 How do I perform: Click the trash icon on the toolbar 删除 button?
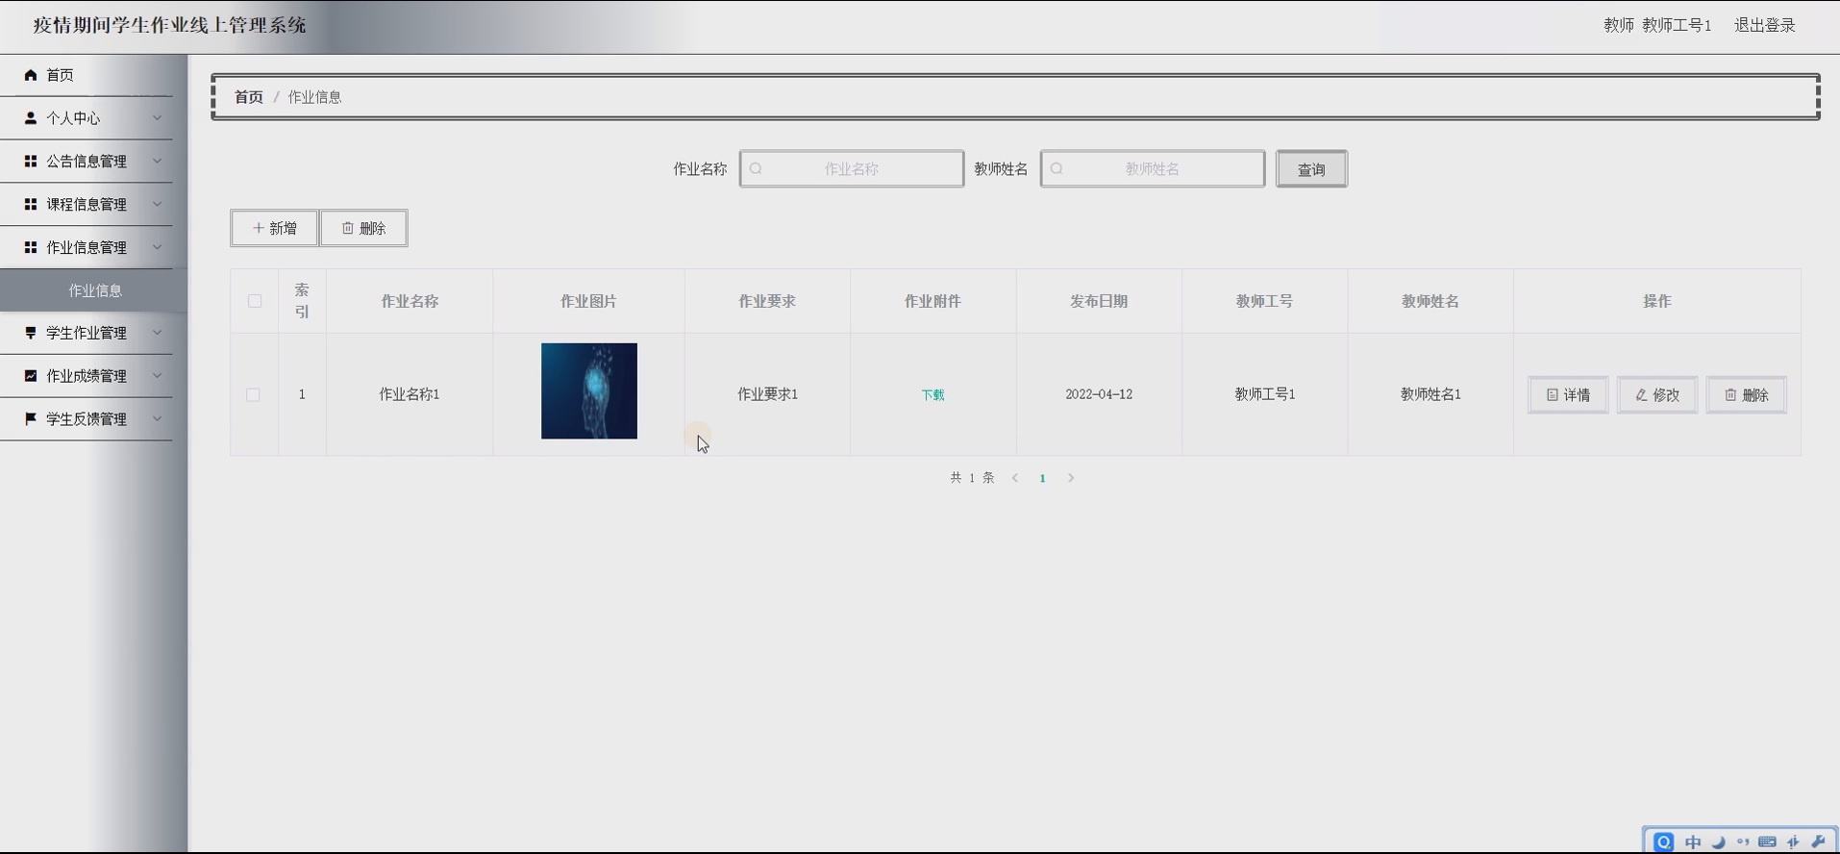[x=348, y=228]
